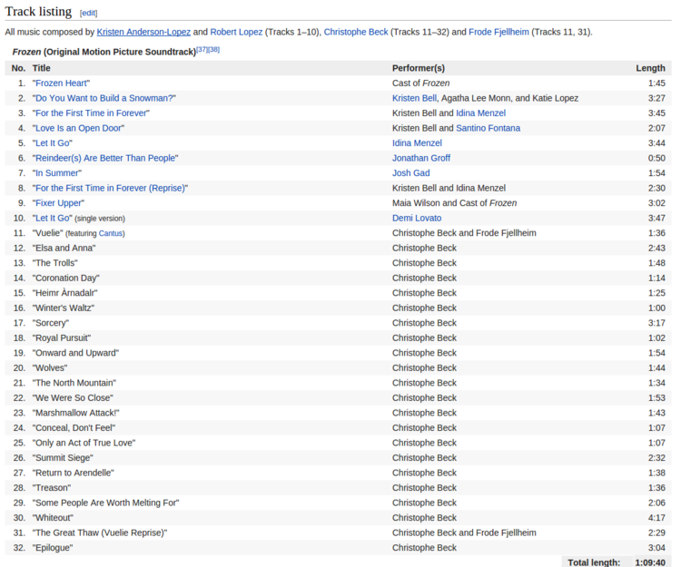681x567 pixels.
Task: Click the "Conceal, Don't Feel" track title
Action: [x=74, y=427]
